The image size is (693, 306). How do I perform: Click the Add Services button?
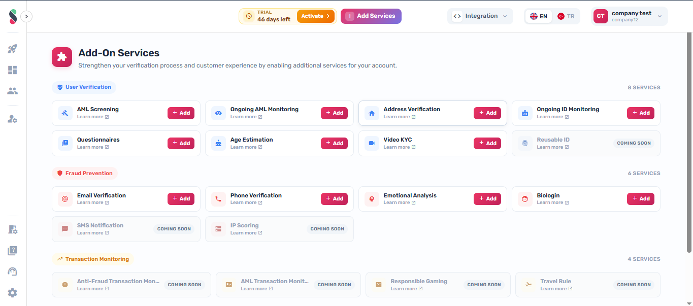click(x=371, y=16)
